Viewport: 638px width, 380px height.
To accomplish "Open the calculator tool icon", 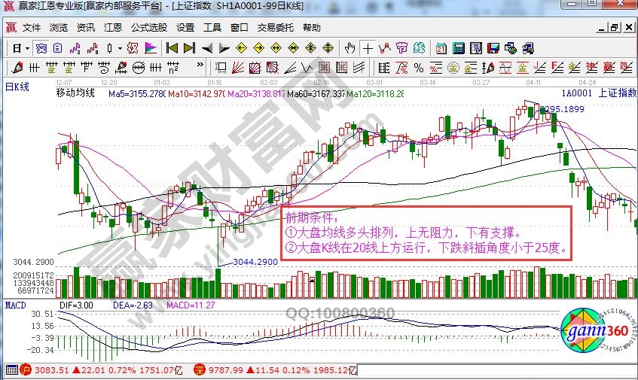I will [458, 48].
